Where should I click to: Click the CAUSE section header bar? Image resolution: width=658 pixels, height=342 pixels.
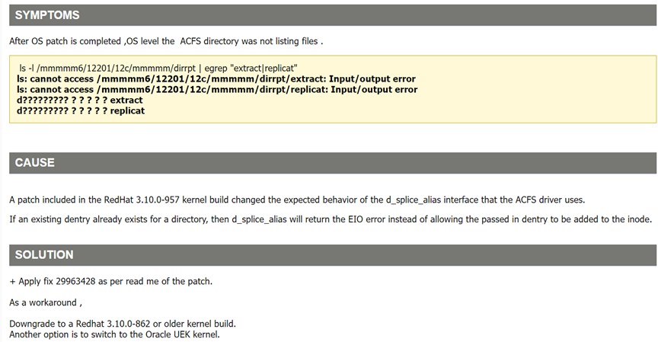click(x=333, y=163)
